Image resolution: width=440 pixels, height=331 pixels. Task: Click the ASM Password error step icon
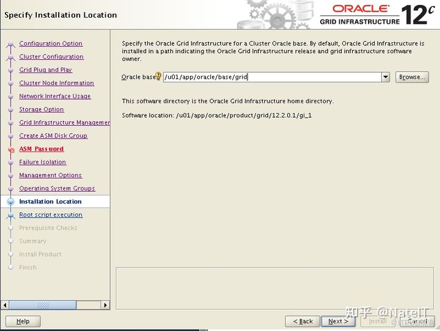[x=11, y=150]
